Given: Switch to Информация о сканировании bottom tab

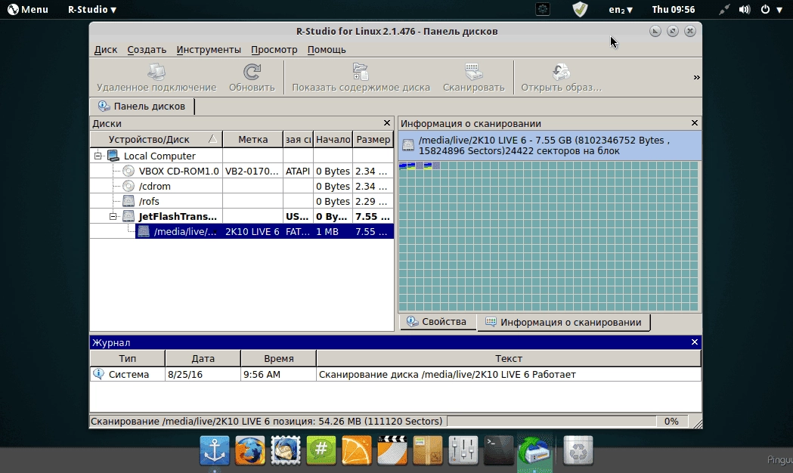Looking at the screenshot, I should point(563,322).
